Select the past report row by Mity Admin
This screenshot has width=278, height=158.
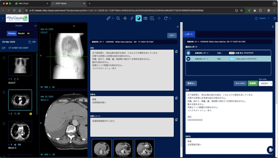[x=228, y=59]
